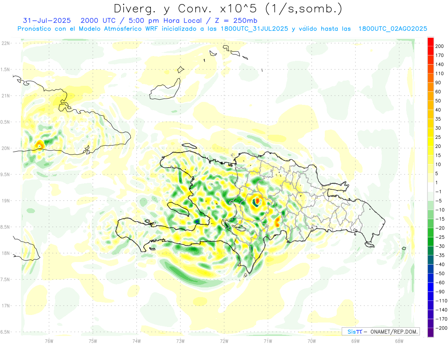Click the '69W' longitude label

[x=355, y=341]
